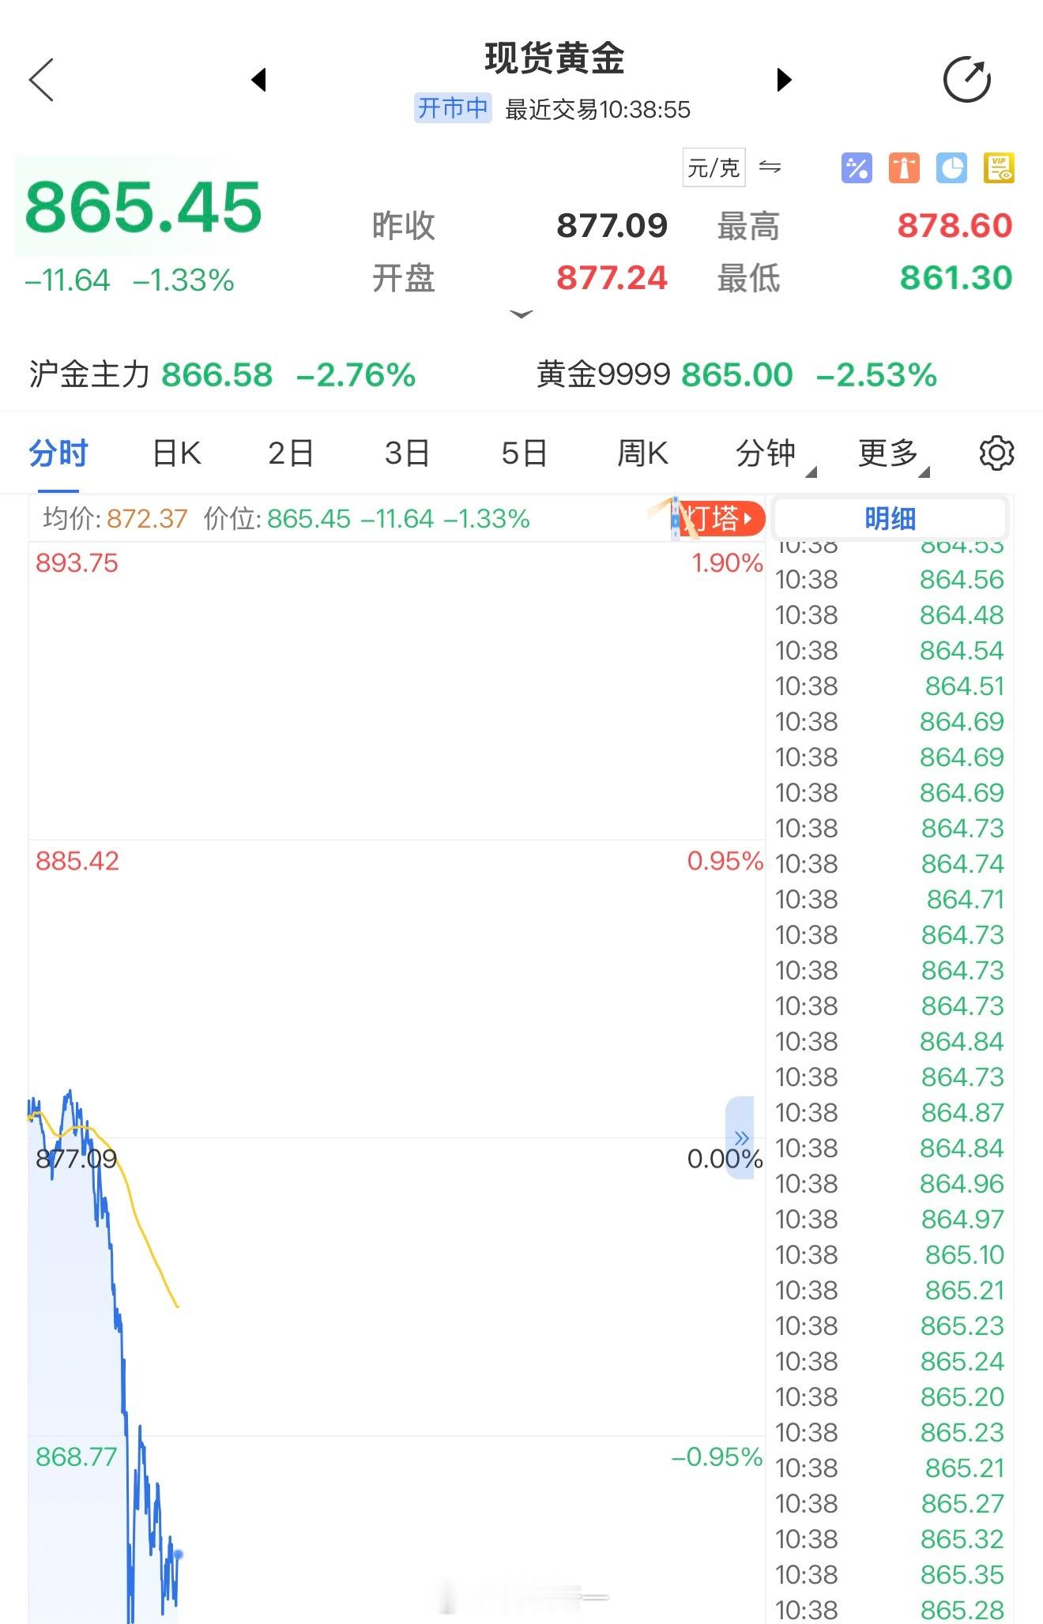
Task: Open the purple percent calculator icon
Action: click(x=857, y=167)
